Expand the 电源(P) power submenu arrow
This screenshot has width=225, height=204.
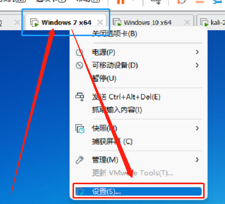point(197,52)
